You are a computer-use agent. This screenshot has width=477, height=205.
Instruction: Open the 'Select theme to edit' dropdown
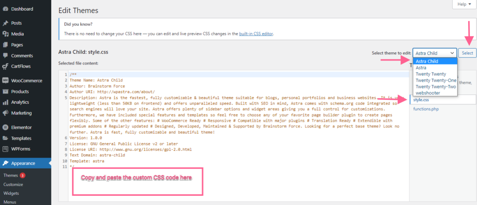(435, 53)
